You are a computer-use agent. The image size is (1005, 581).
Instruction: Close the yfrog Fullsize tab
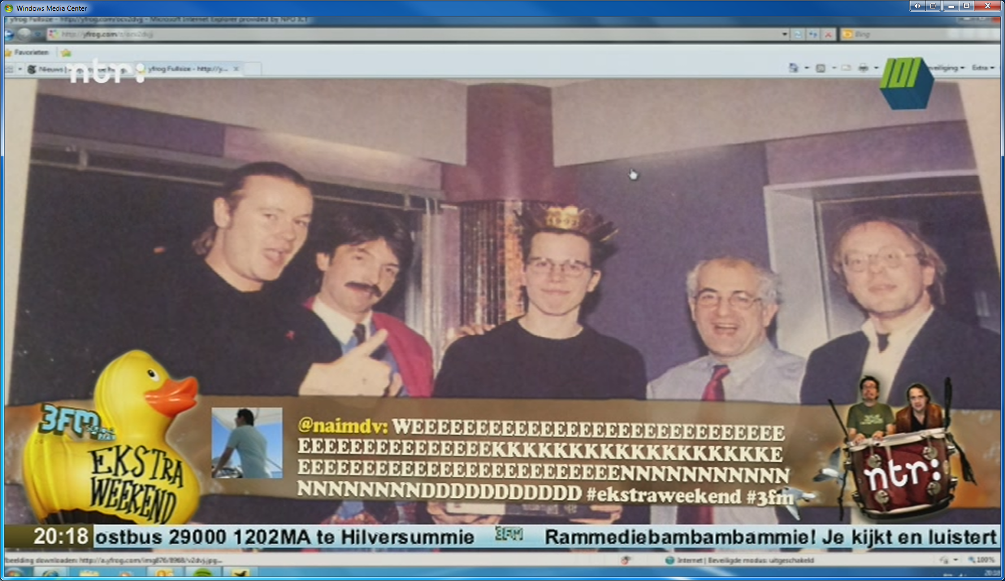point(236,69)
